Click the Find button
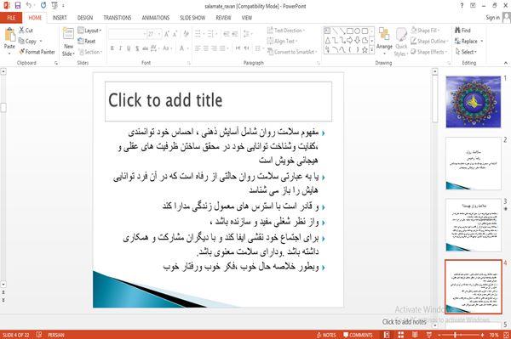 (462, 31)
